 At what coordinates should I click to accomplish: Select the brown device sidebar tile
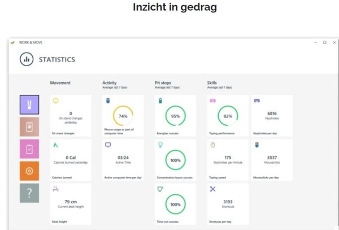coord(29,127)
